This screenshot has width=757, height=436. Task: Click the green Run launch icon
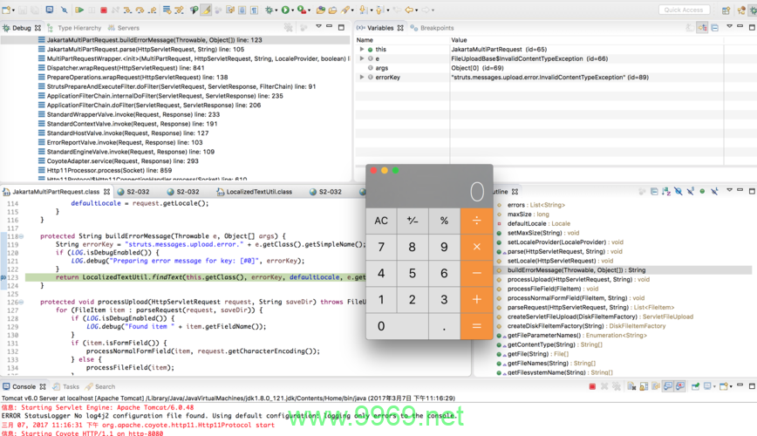[x=285, y=10]
